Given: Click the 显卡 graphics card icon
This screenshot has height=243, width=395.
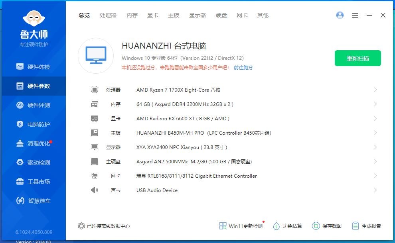Looking at the screenshot, I should tap(95, 118).
